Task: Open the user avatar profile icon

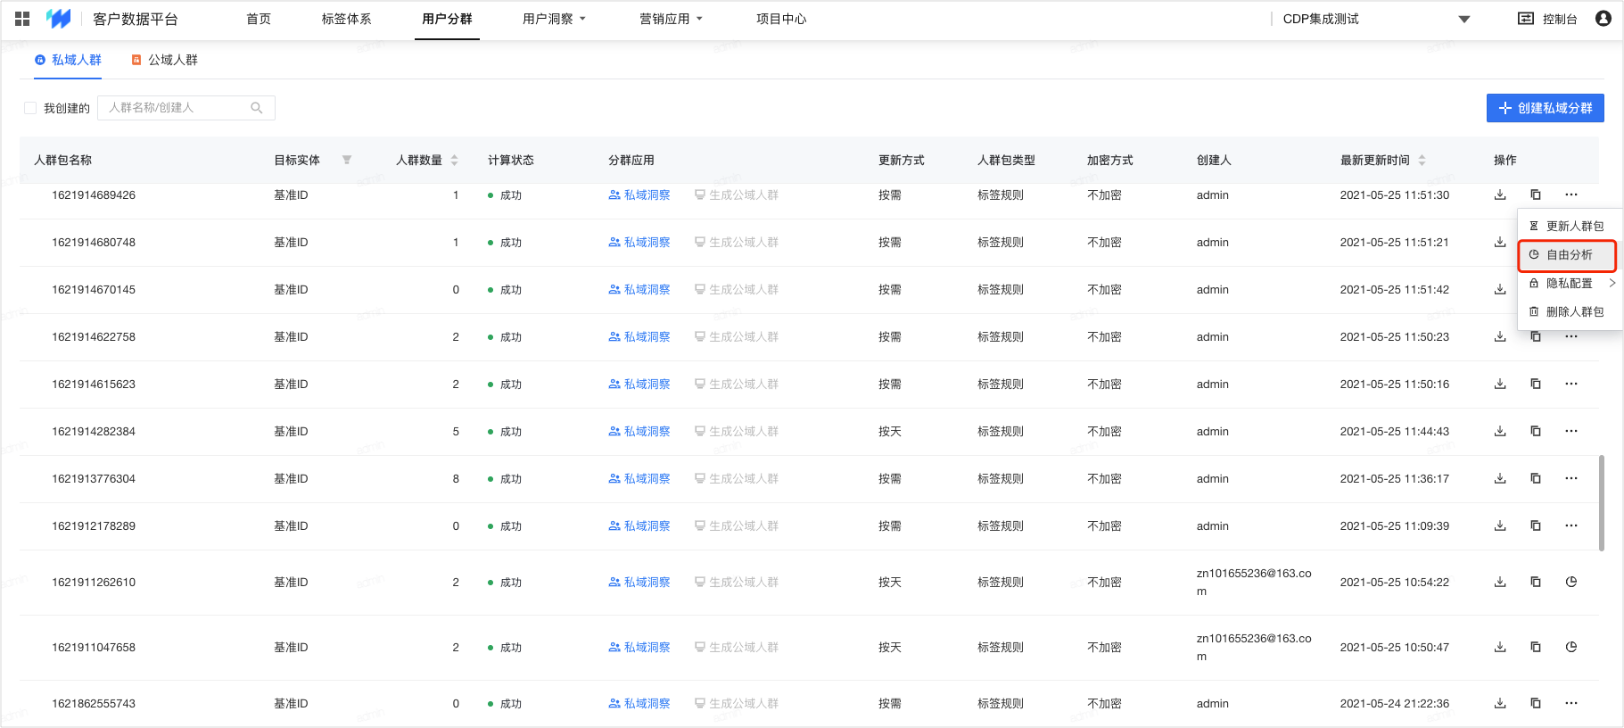Action: coord(1603,19)
